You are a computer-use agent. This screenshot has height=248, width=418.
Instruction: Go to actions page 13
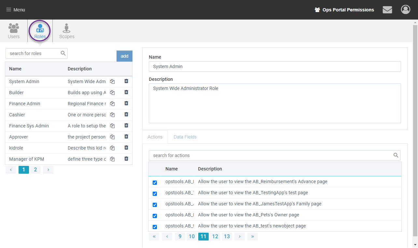(227, 237)
